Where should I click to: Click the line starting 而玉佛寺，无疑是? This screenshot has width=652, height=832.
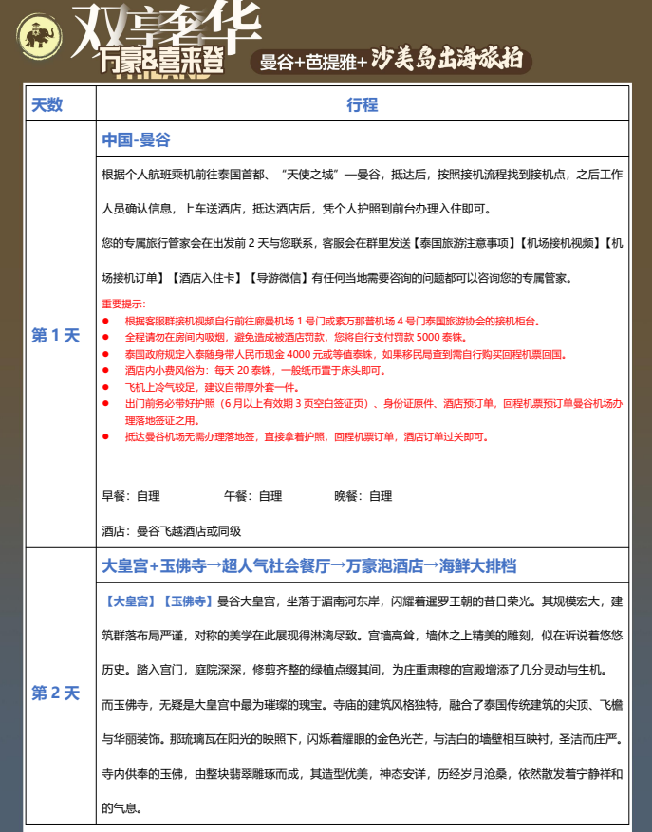(x=363, y=705)
